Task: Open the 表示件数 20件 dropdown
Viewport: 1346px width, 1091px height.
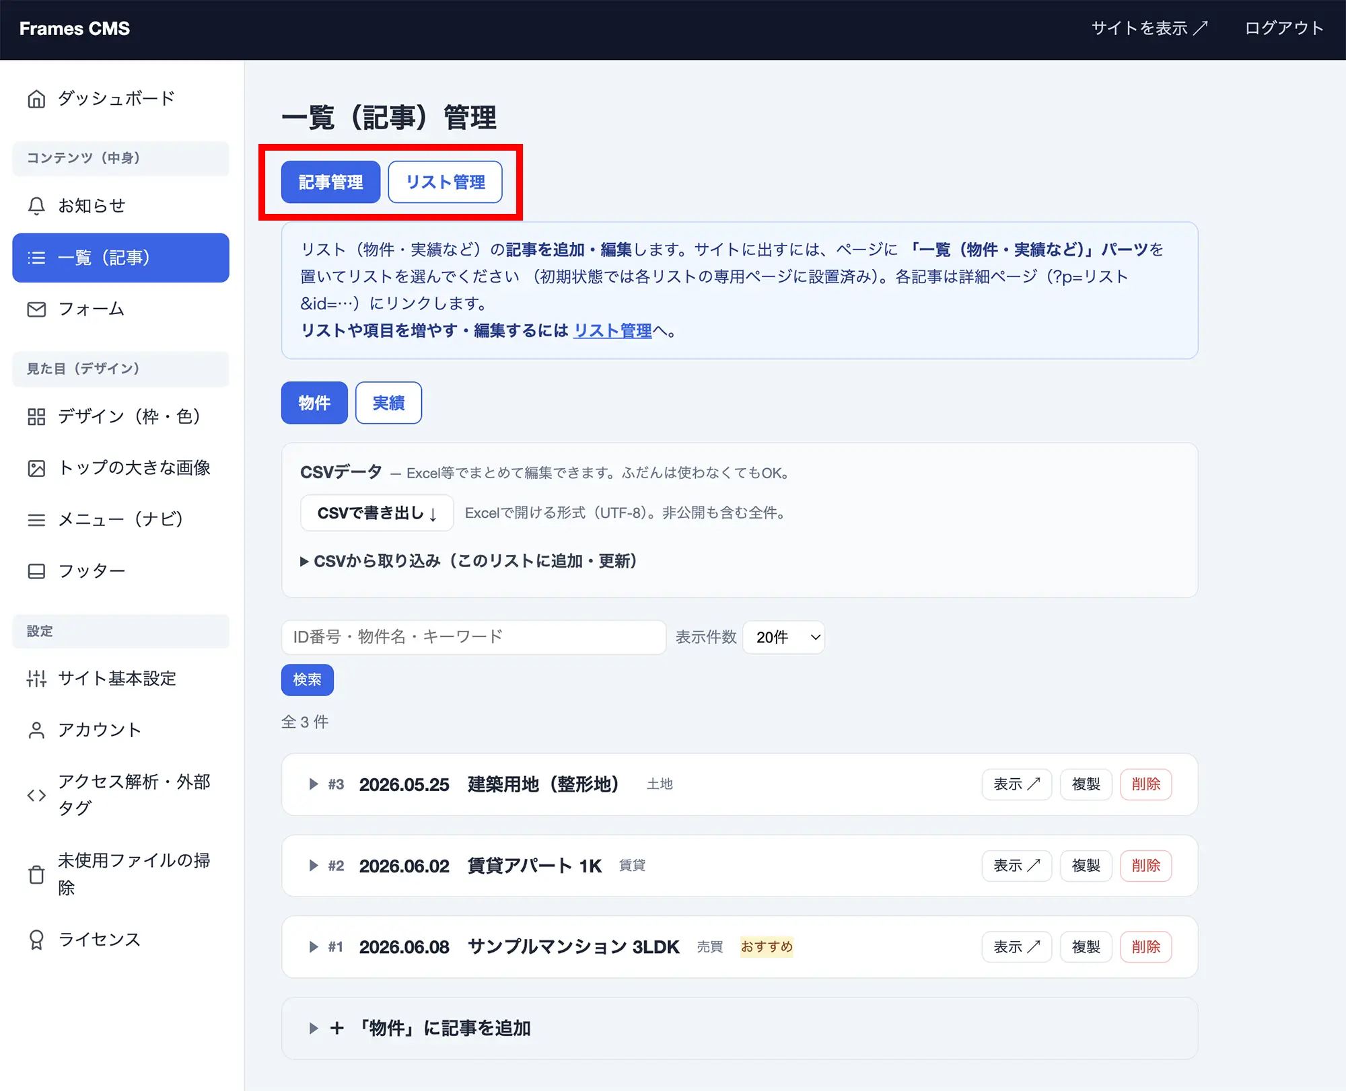Action: (x=783, y=637)
